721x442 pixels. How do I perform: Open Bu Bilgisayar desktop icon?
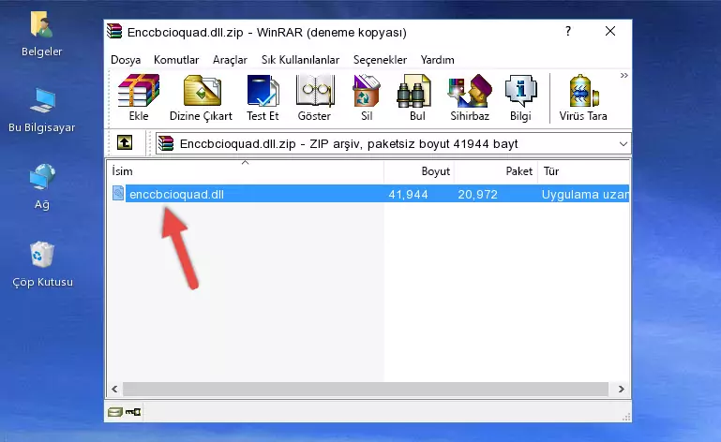[x=41, y=110]
